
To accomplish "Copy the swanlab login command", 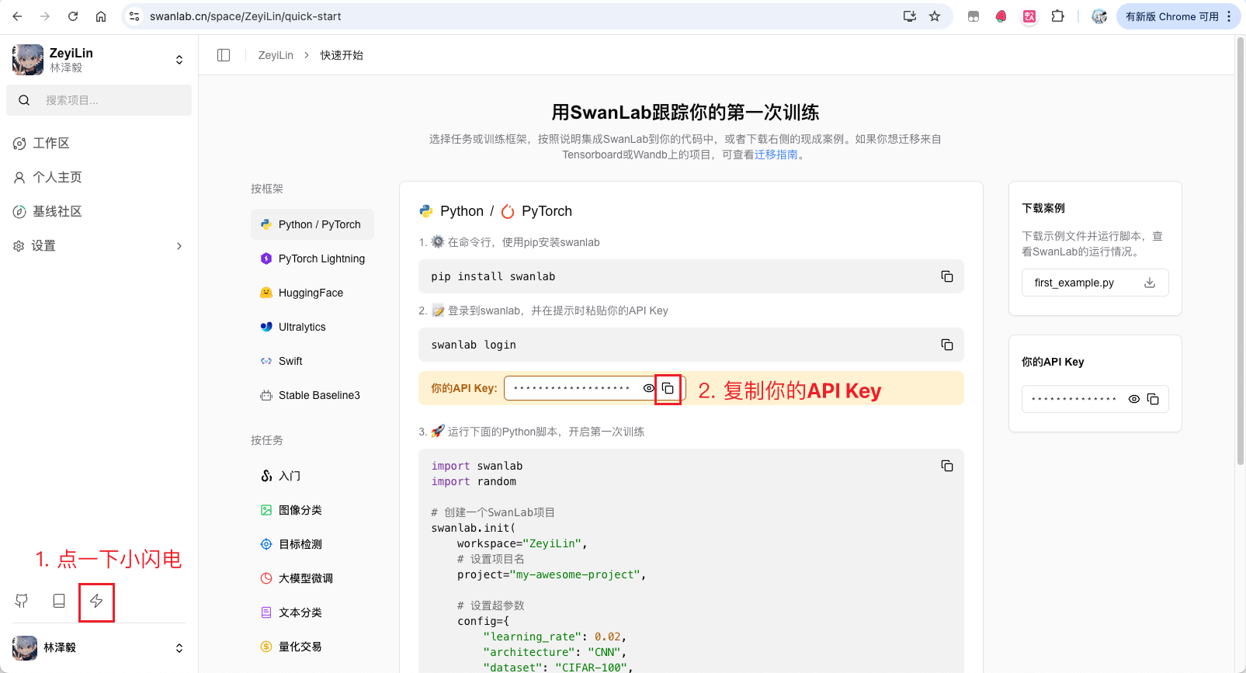I will (x=947, y=345).
